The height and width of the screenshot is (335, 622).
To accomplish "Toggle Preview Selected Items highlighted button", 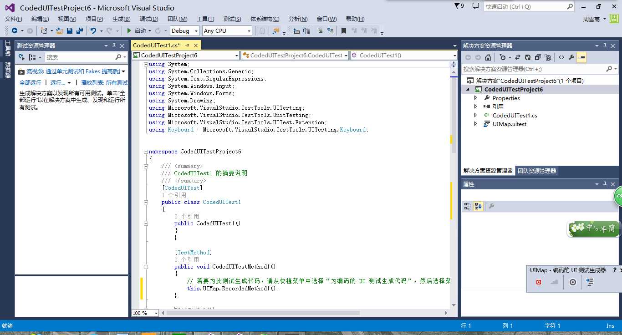I will point(581,57).
